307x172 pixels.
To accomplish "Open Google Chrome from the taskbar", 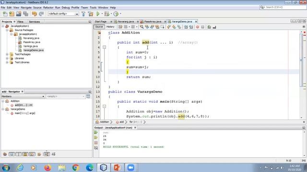I will click(x=76, y=168).
